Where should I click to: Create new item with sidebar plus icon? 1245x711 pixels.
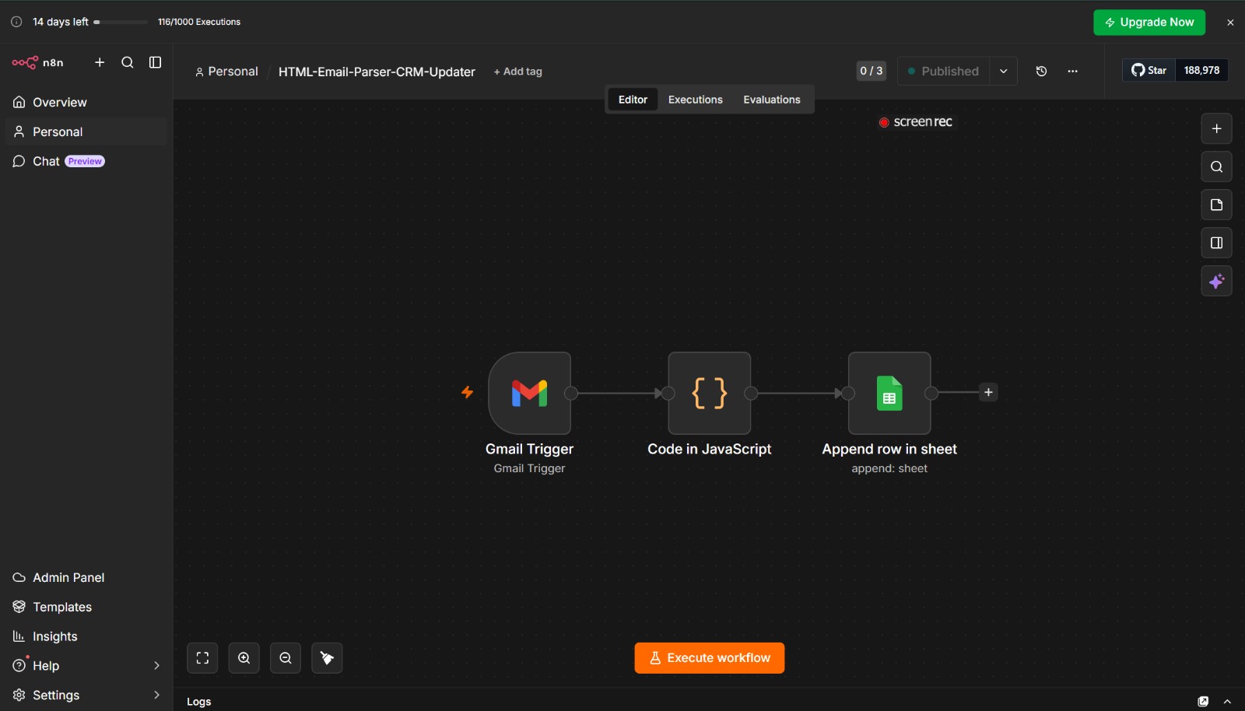tap(100, 62)
